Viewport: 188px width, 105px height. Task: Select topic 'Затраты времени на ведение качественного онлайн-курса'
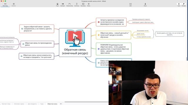pyautogui.click(x=111, y=22)
